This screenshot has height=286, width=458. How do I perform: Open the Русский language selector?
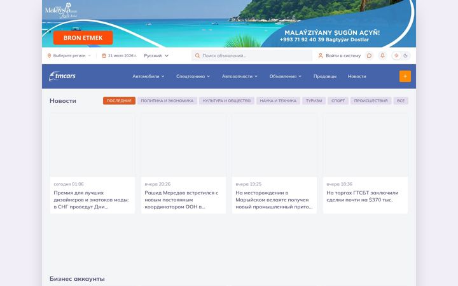point(156,55)
